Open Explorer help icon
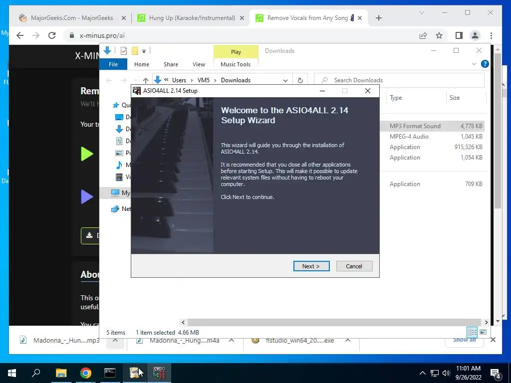 (x=485, y=64)
